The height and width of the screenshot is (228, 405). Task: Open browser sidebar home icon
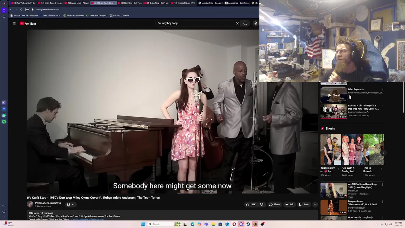4,10
